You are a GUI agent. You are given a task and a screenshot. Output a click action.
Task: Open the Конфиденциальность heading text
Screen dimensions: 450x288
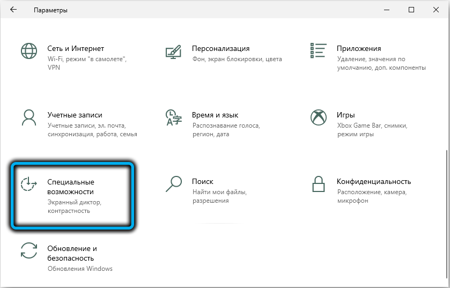374,181
